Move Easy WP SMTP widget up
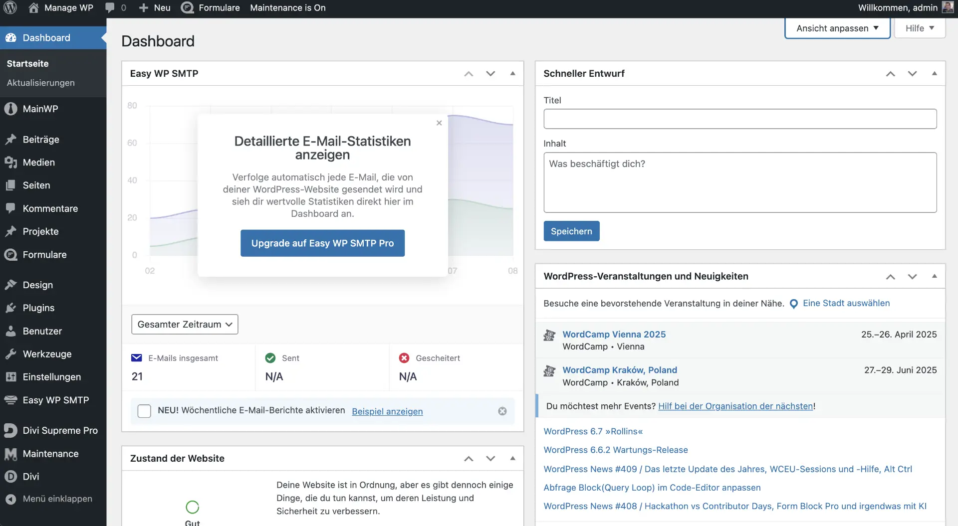Image resolution: width=958 pixels, height=526 pixels. coord(469,74)
